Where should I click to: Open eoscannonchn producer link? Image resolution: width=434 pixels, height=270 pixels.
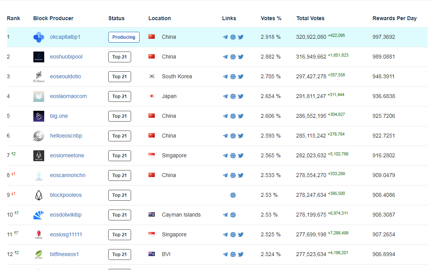67,175
